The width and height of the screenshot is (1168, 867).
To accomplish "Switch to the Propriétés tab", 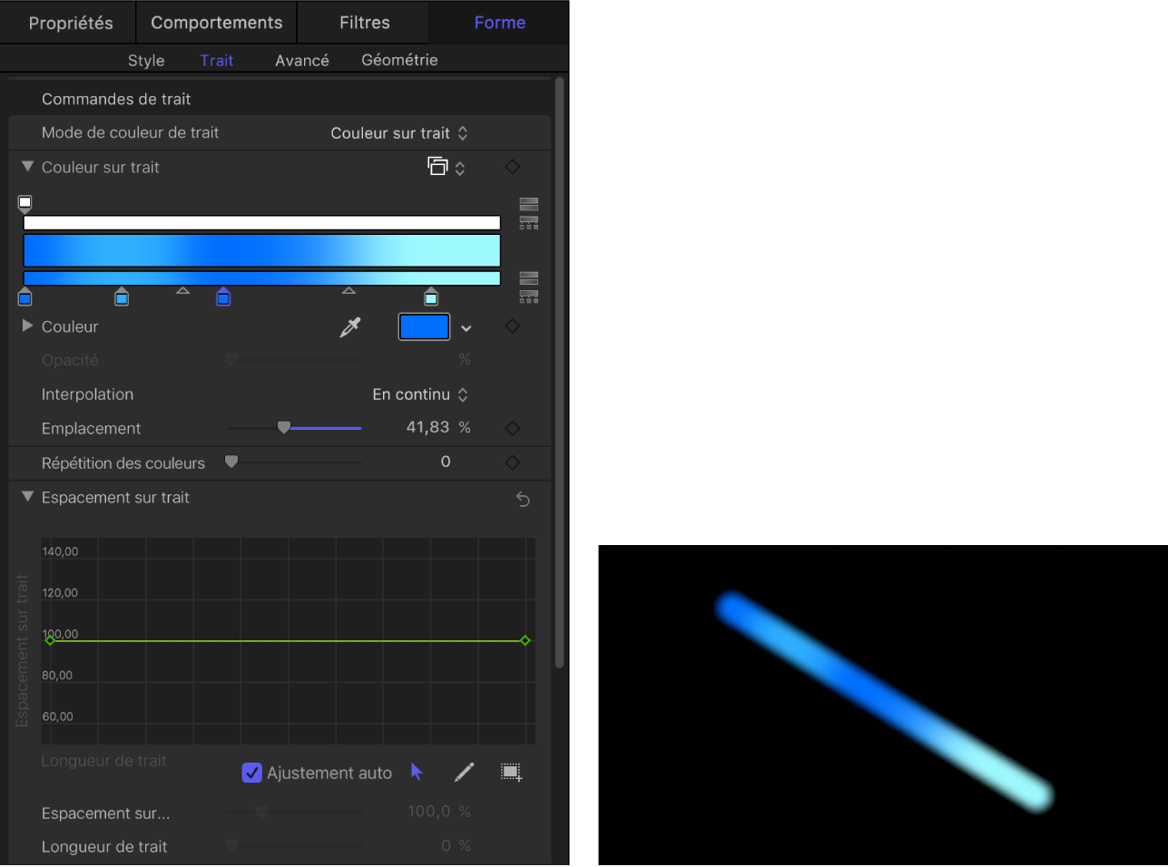I will (x=71, y=23).
